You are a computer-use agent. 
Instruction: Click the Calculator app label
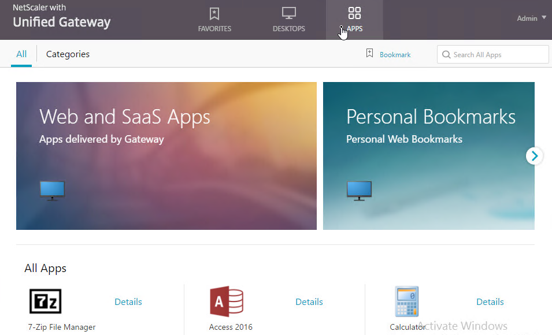pos(407,327)
